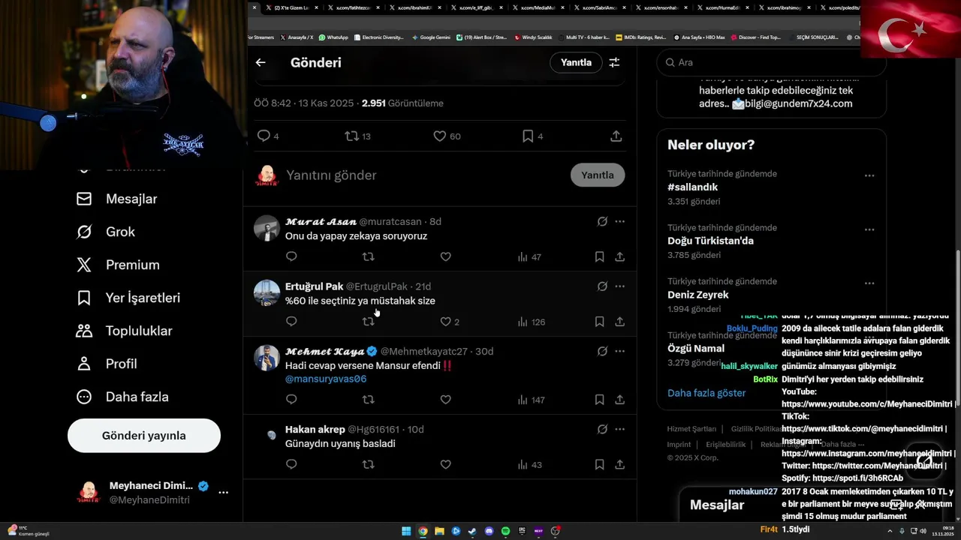Open options for #sallandık trend
This screenshot has width=961, height=540.
click(869, 175)
